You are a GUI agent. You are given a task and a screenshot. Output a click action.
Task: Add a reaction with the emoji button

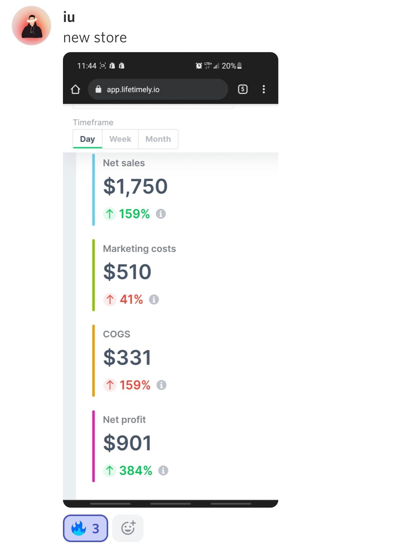[128, 528]
